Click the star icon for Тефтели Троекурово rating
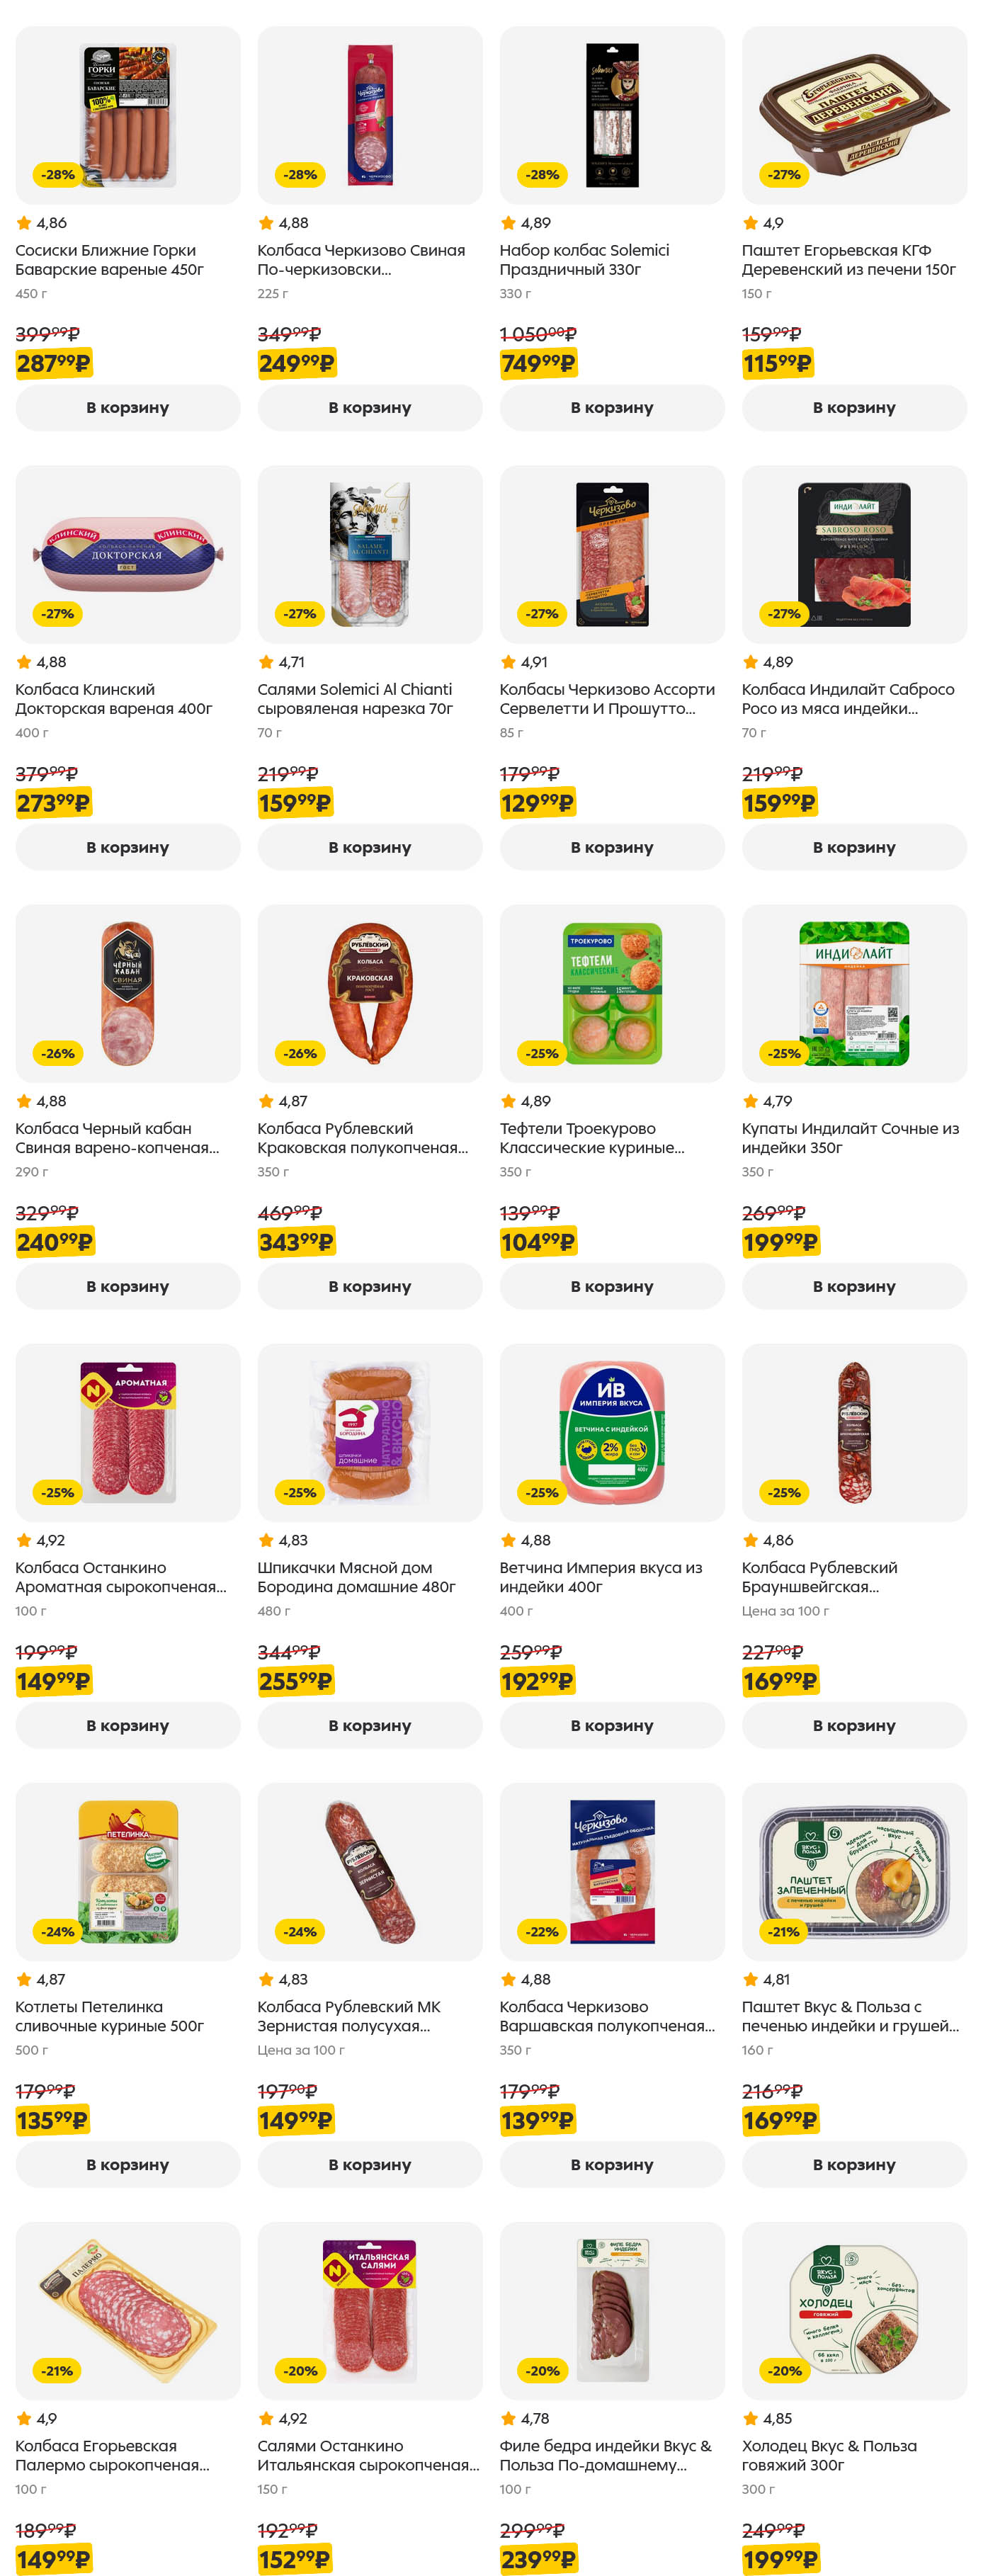 [508, 1101]
